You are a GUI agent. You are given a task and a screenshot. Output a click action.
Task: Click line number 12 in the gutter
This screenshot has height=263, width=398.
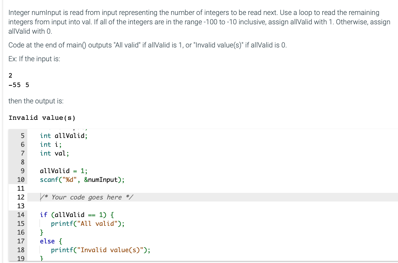click(x=21, y=197)
